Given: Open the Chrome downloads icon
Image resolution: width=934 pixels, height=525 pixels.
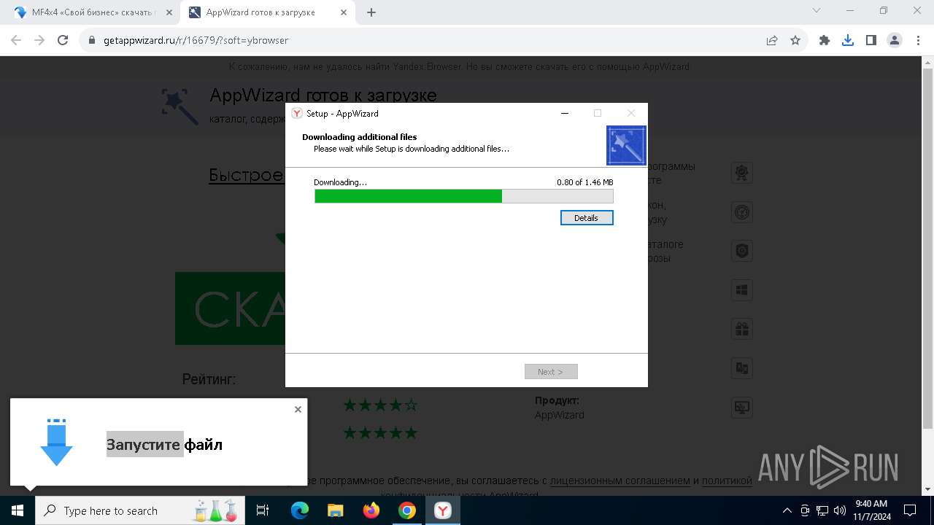Looking at the screenshot, I should [x=848, y=40].
